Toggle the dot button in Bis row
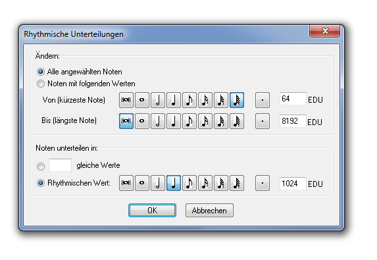The width and height of the screenshot is (377, 260). tap(263, 121)
